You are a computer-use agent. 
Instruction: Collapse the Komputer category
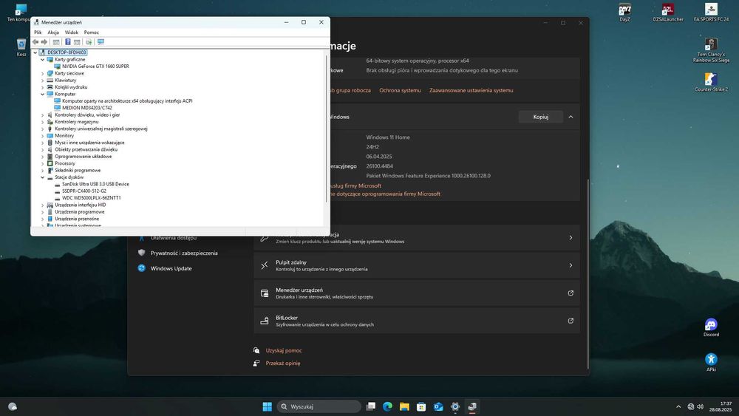pos(42,95)
